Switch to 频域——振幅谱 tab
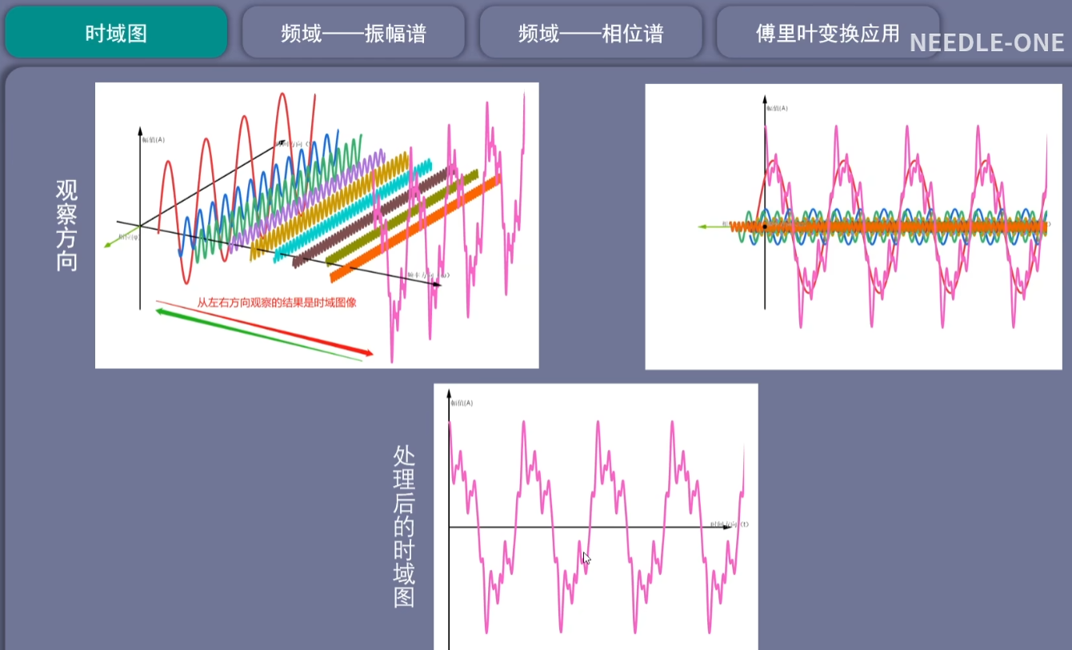 [x=354, y=33]
